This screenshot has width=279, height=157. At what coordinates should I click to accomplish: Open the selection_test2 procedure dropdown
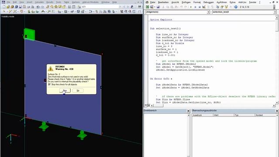275,12
